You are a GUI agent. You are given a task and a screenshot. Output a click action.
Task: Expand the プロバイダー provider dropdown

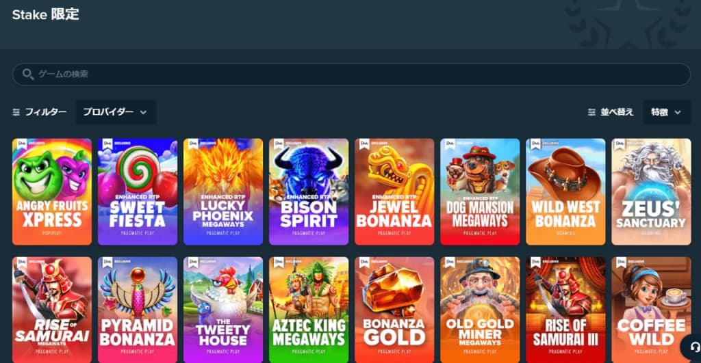point(116,112)
